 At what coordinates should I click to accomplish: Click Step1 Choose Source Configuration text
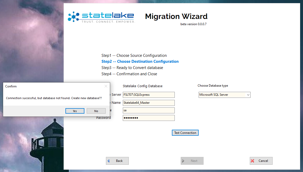134,56
